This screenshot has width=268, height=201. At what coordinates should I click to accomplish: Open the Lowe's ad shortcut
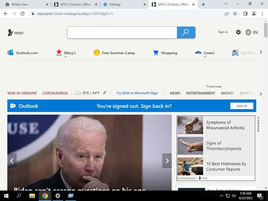[205, 53]
